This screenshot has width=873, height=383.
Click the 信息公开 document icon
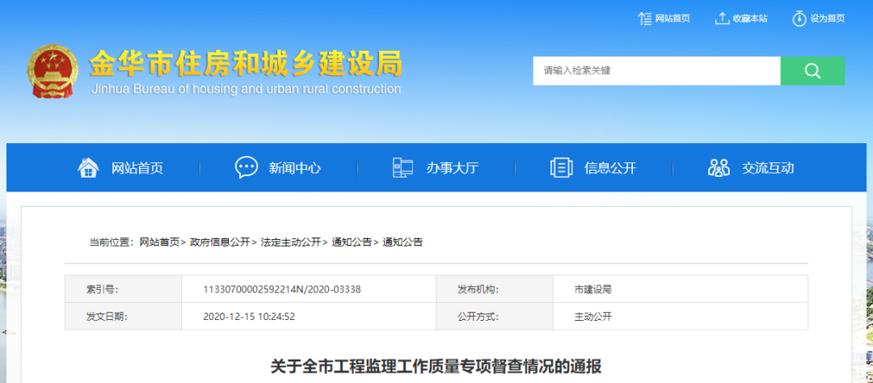pos(561,167)
